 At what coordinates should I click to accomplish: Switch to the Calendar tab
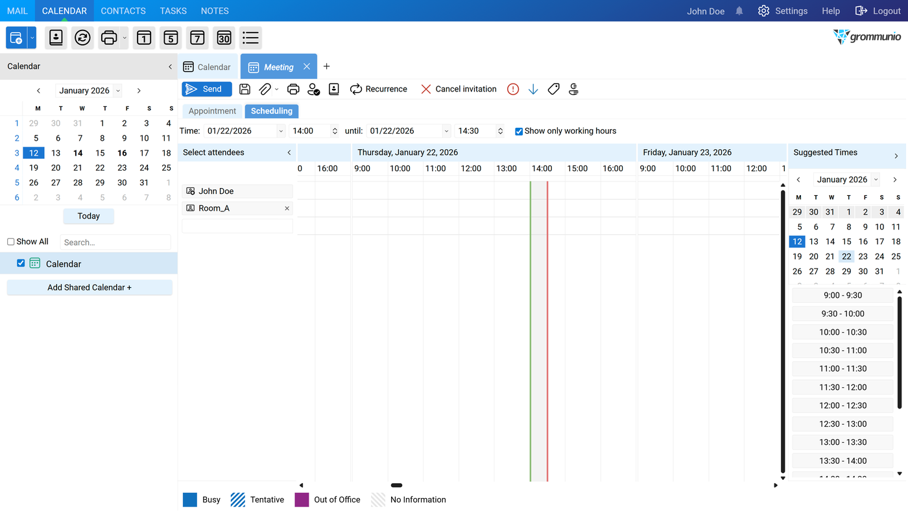[208, 67]
